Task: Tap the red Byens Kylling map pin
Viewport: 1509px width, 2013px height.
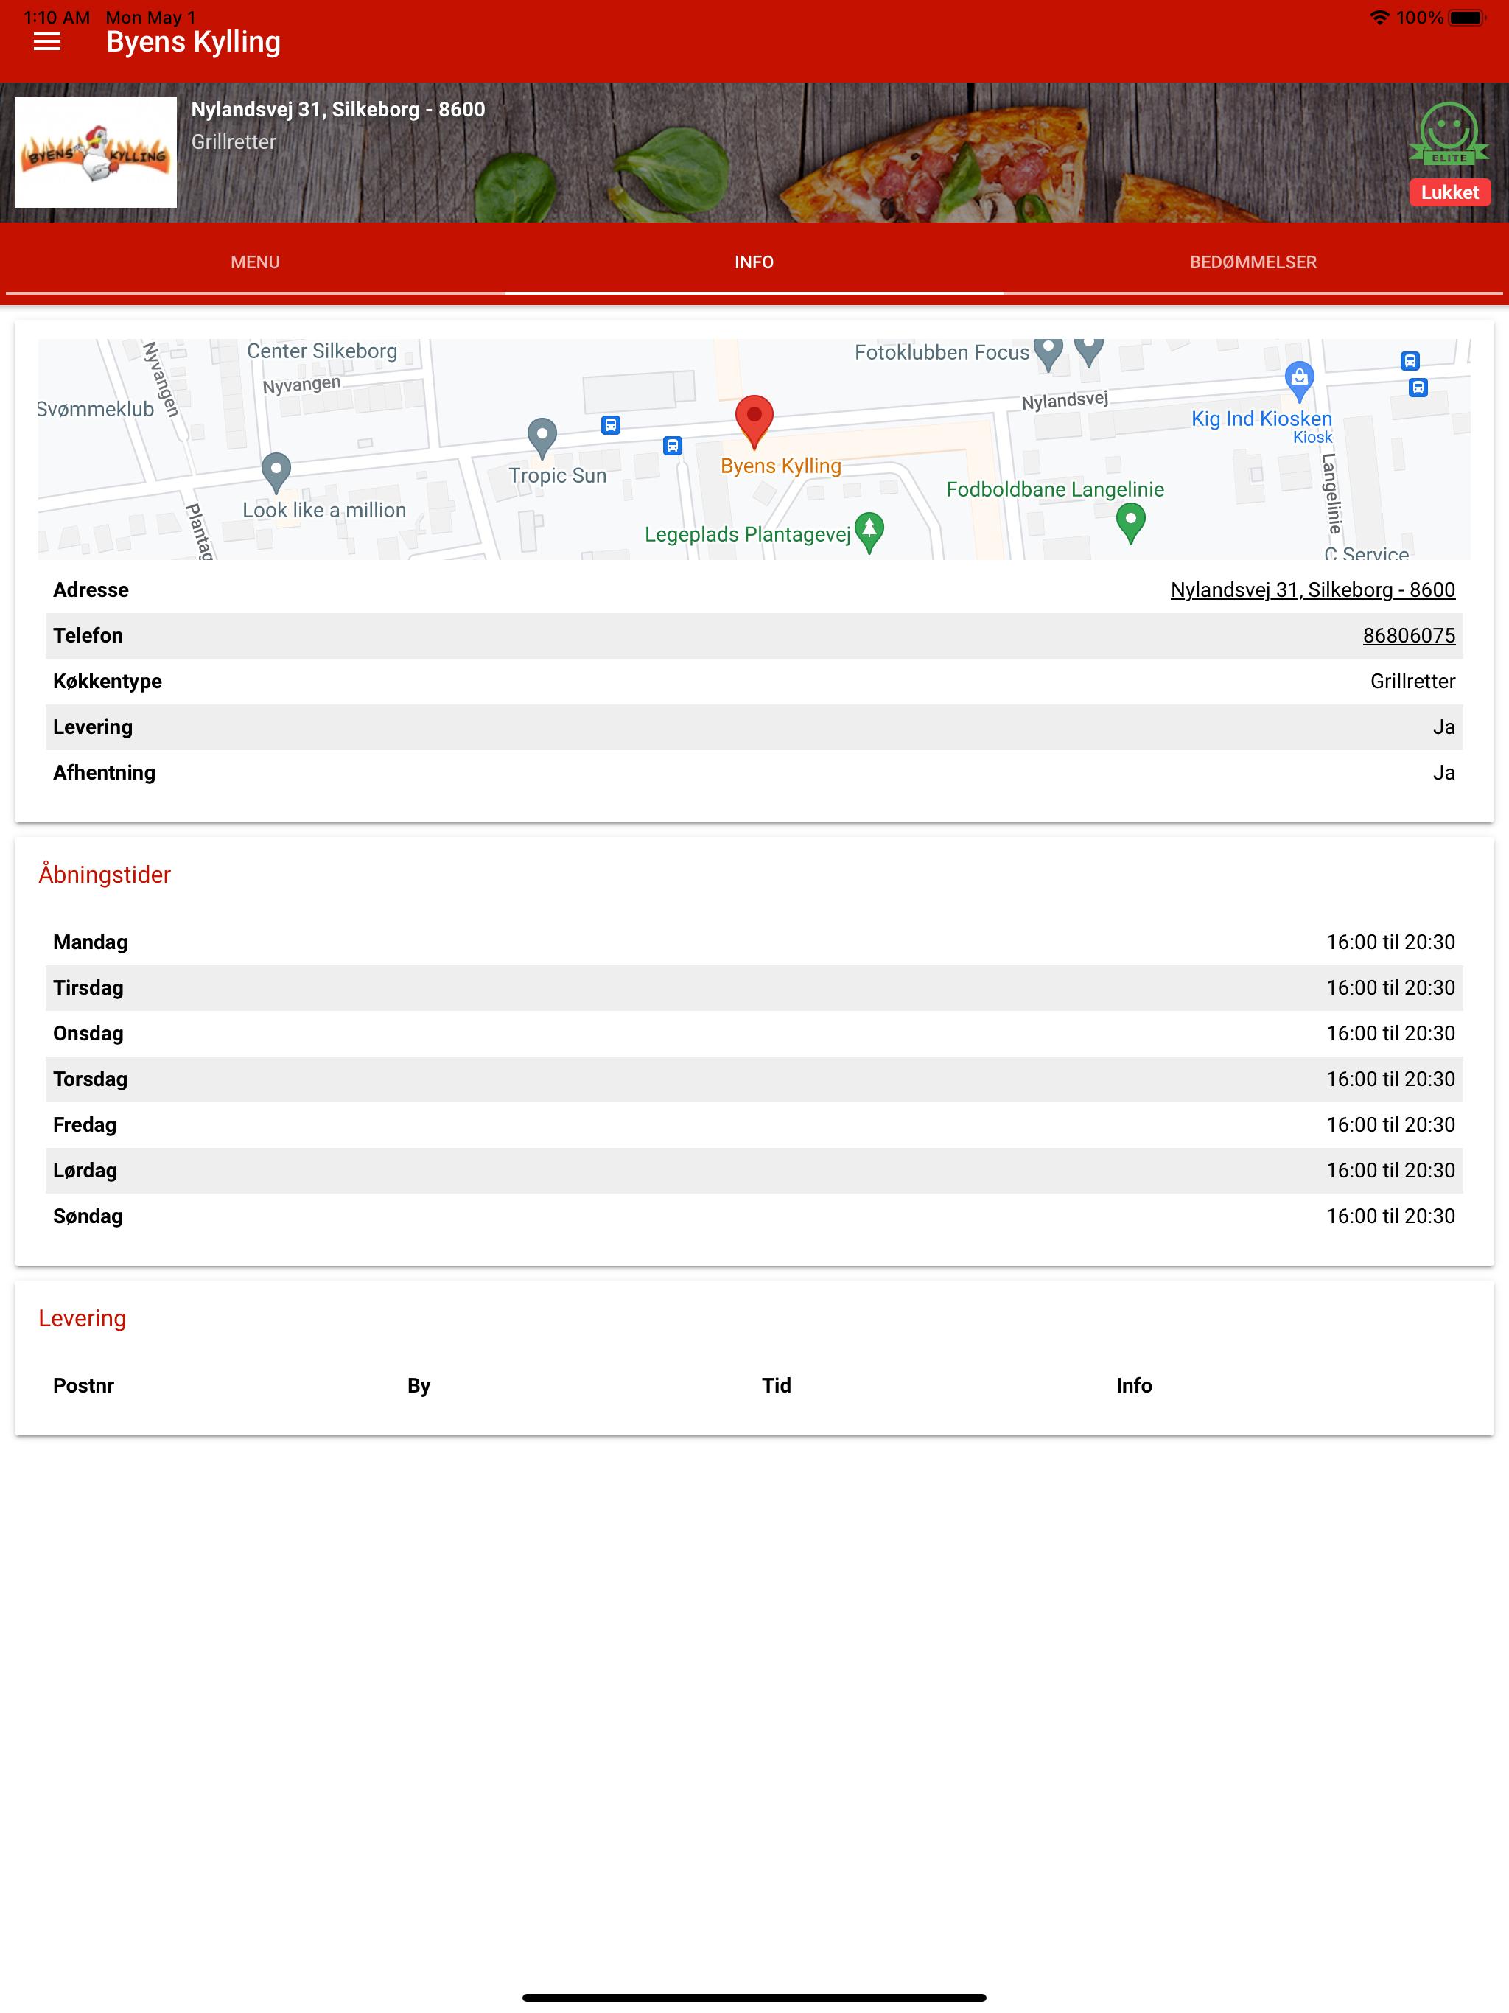Action: (754, 421)
